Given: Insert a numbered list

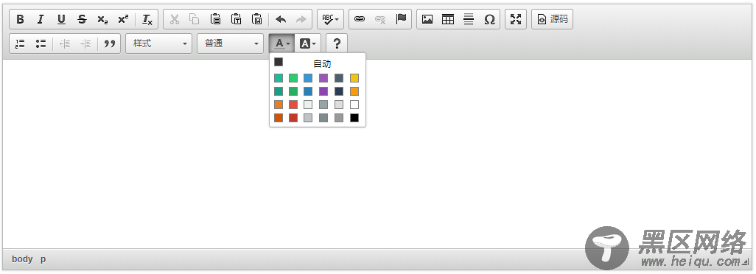Looking at the screenshot, I should [20, 43].
